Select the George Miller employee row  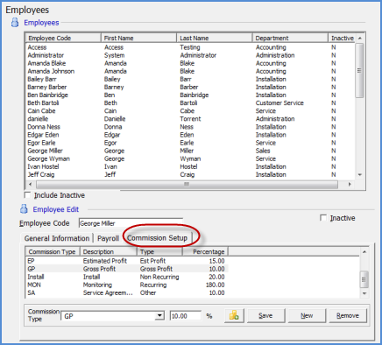pos(190,151)
